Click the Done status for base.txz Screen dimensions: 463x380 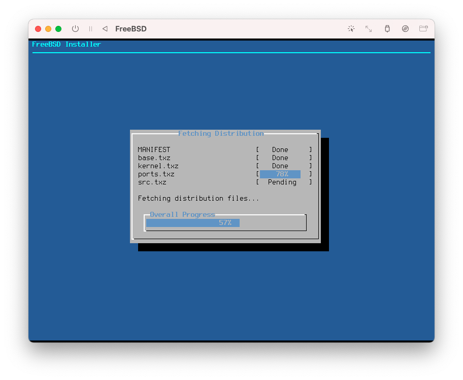[280, 158]
